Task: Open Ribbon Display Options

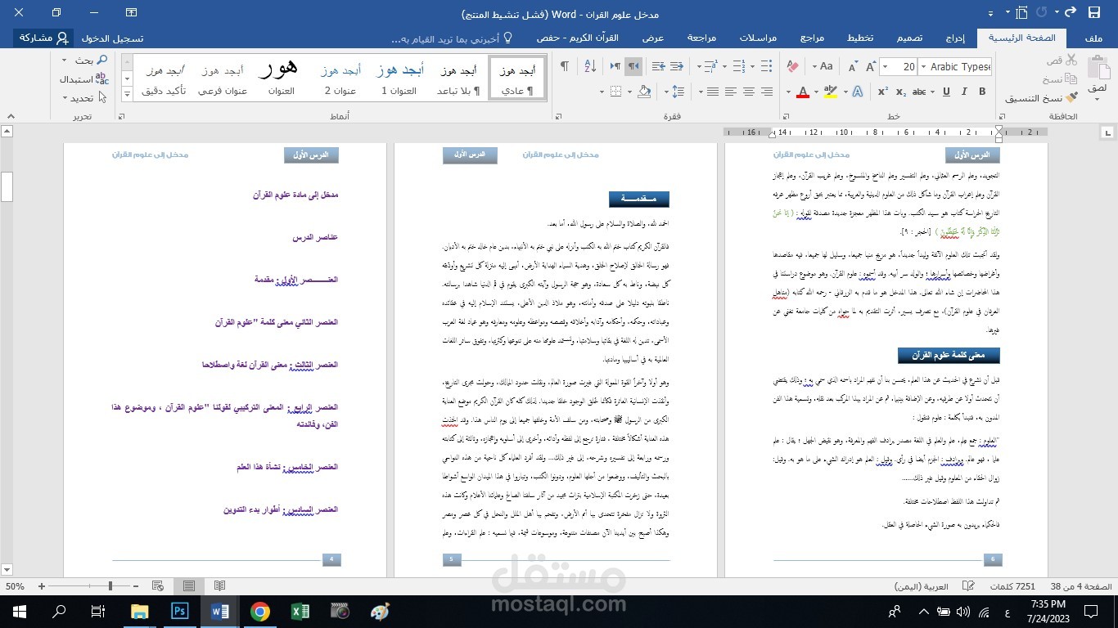Action: click(132, 13)
